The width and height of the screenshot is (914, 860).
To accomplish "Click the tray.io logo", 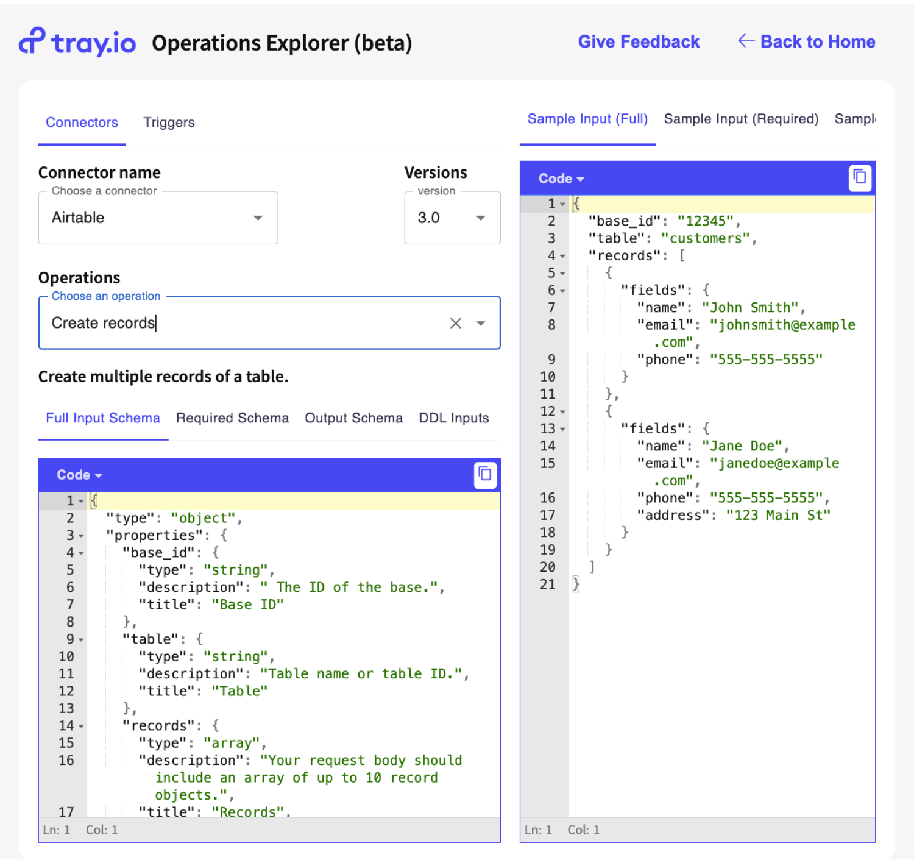I will 77,42.
